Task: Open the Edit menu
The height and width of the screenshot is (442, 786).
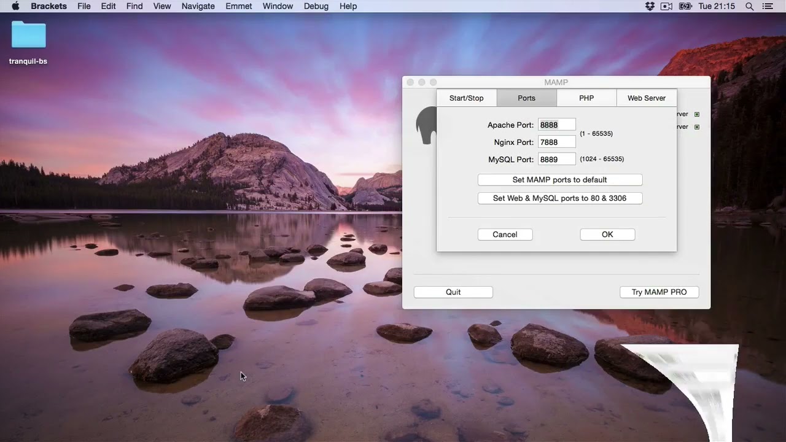Action: [x=109, y=6]
